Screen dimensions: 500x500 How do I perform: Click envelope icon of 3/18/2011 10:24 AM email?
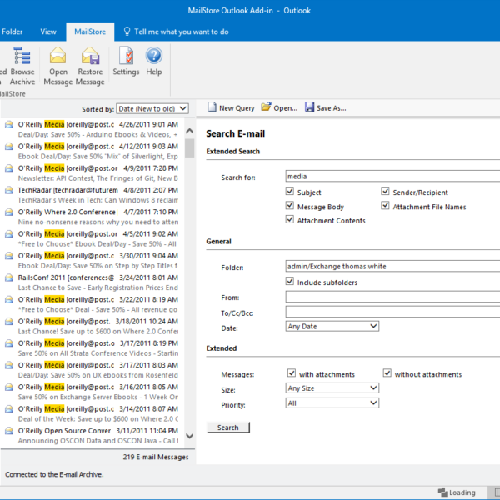coord(9,321)
